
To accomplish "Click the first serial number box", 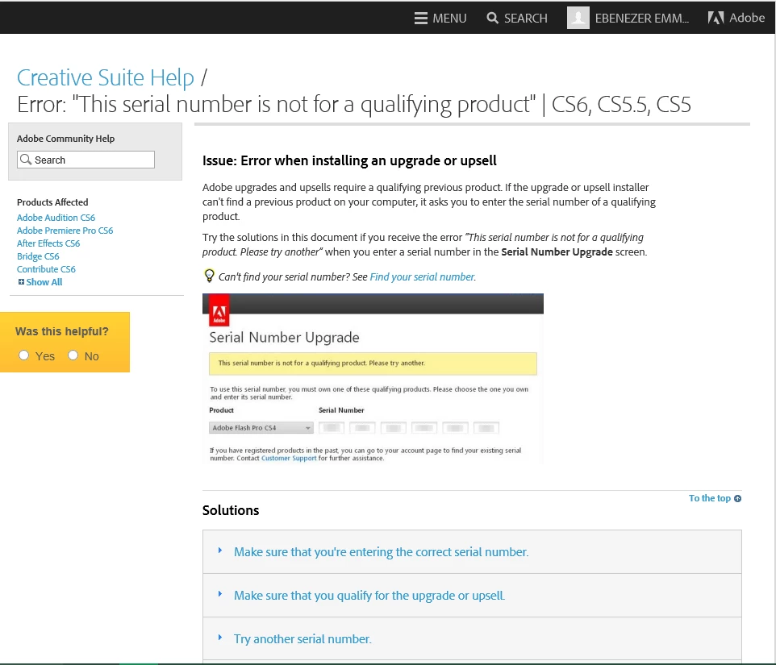I will pyautogui.click(x=332, y=428).
